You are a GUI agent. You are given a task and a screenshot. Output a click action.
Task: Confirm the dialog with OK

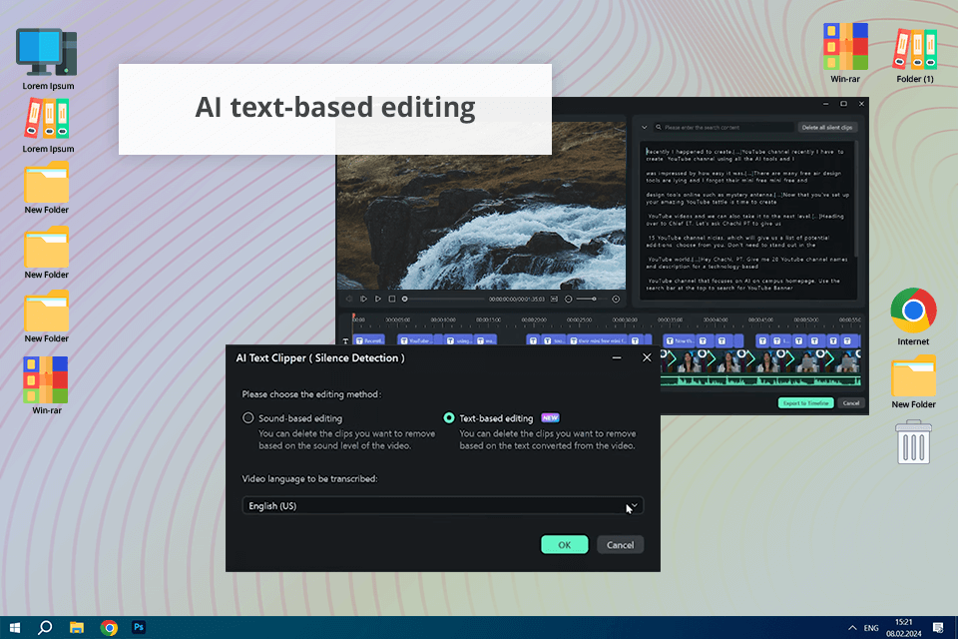[565, 545]
